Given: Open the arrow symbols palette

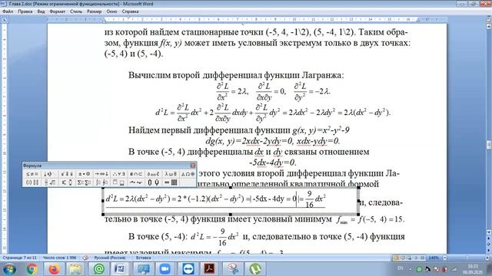Looking at the screenshot, I should 102,174.
